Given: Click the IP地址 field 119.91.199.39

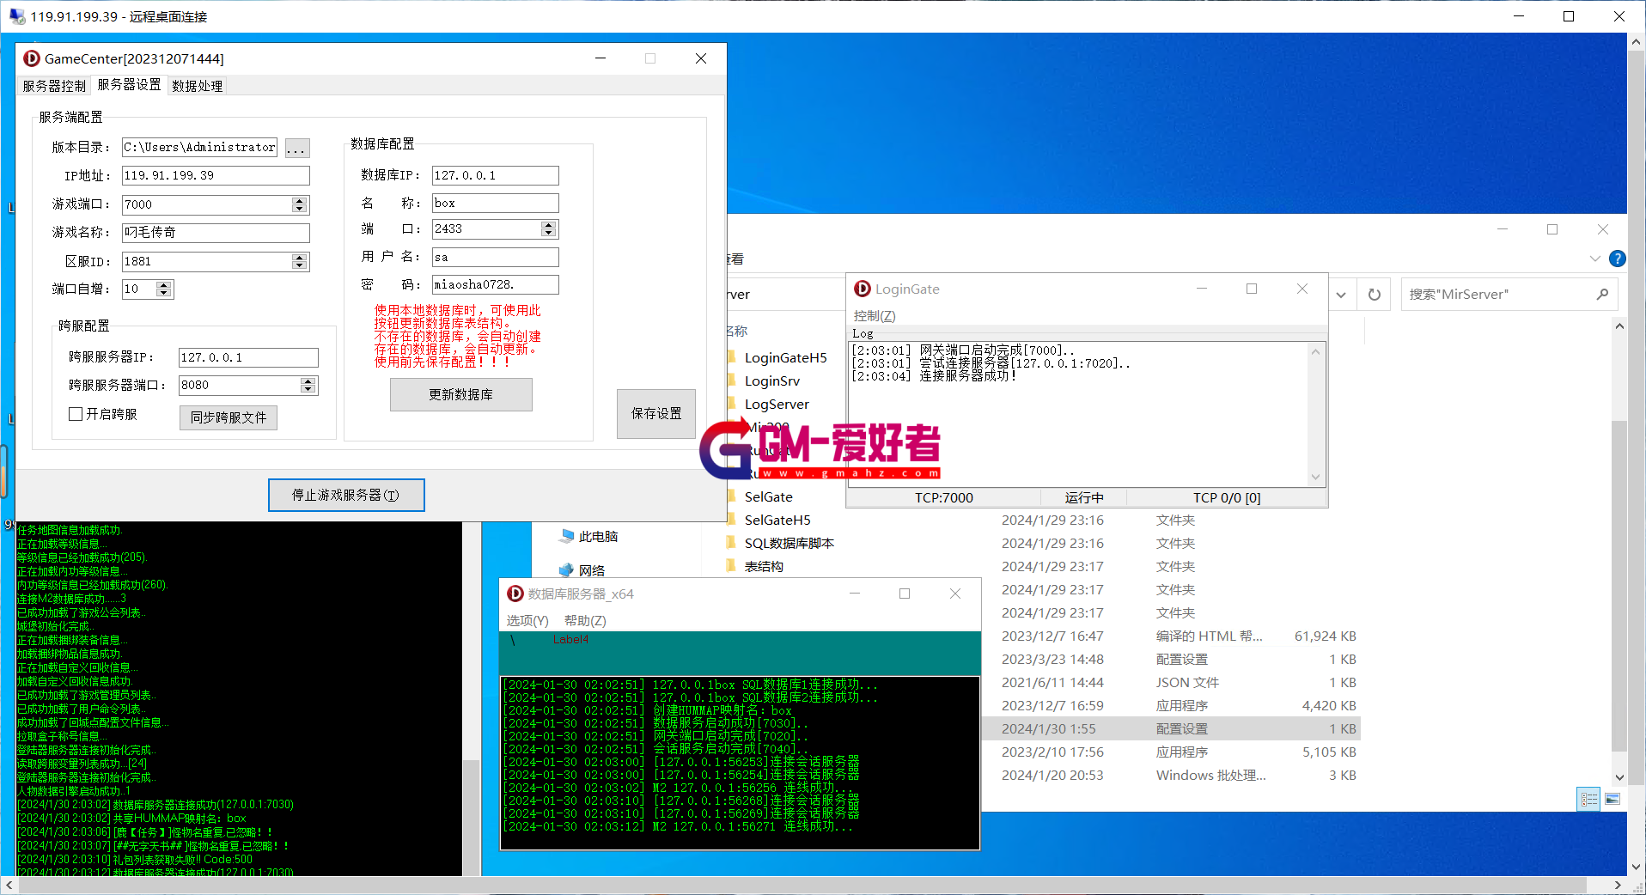Looking at the screenshot, I should (216, 175).
